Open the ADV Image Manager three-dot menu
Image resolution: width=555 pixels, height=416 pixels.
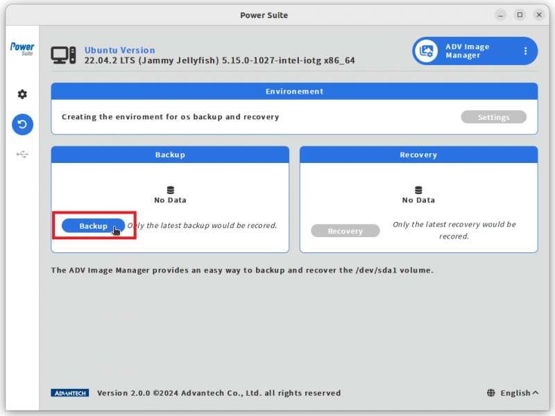pos(525,51)
